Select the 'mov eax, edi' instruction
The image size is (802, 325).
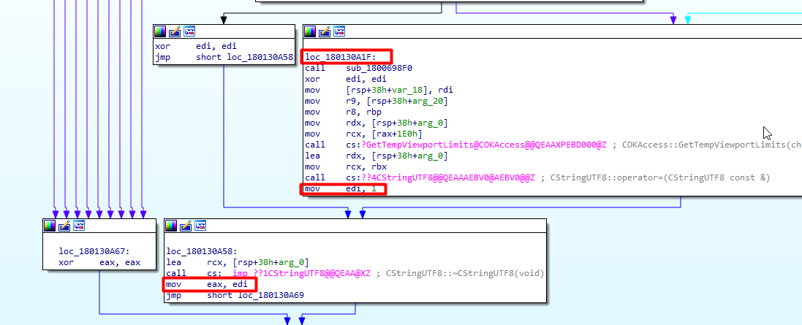pyautogui.click(x=207, y=285)
